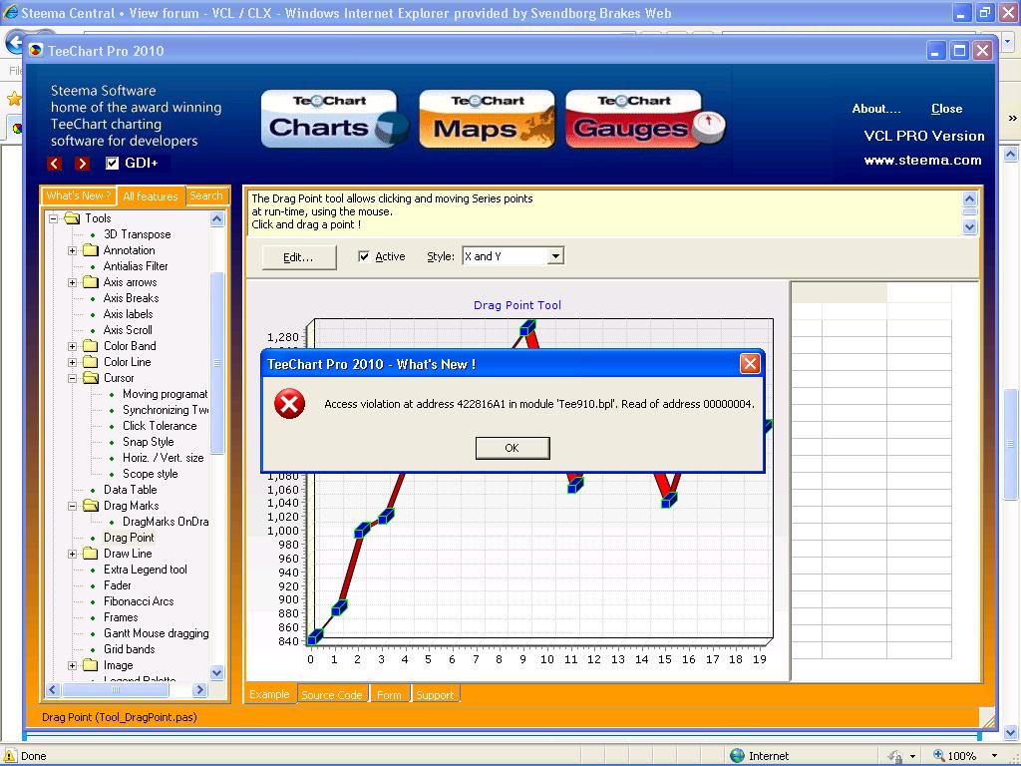Open the TeeChart Charts banner
Viewport: 1021px width, 766px height.
[x=334, y=120]
